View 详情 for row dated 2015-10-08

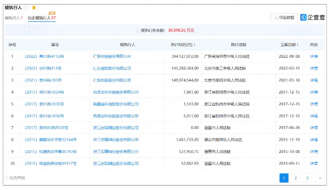click(314, 151)
